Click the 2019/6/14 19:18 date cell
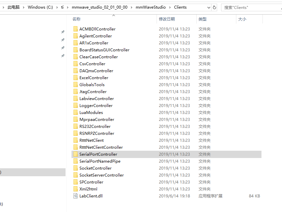This screenshot has width=282, height=212. point(174,196)
